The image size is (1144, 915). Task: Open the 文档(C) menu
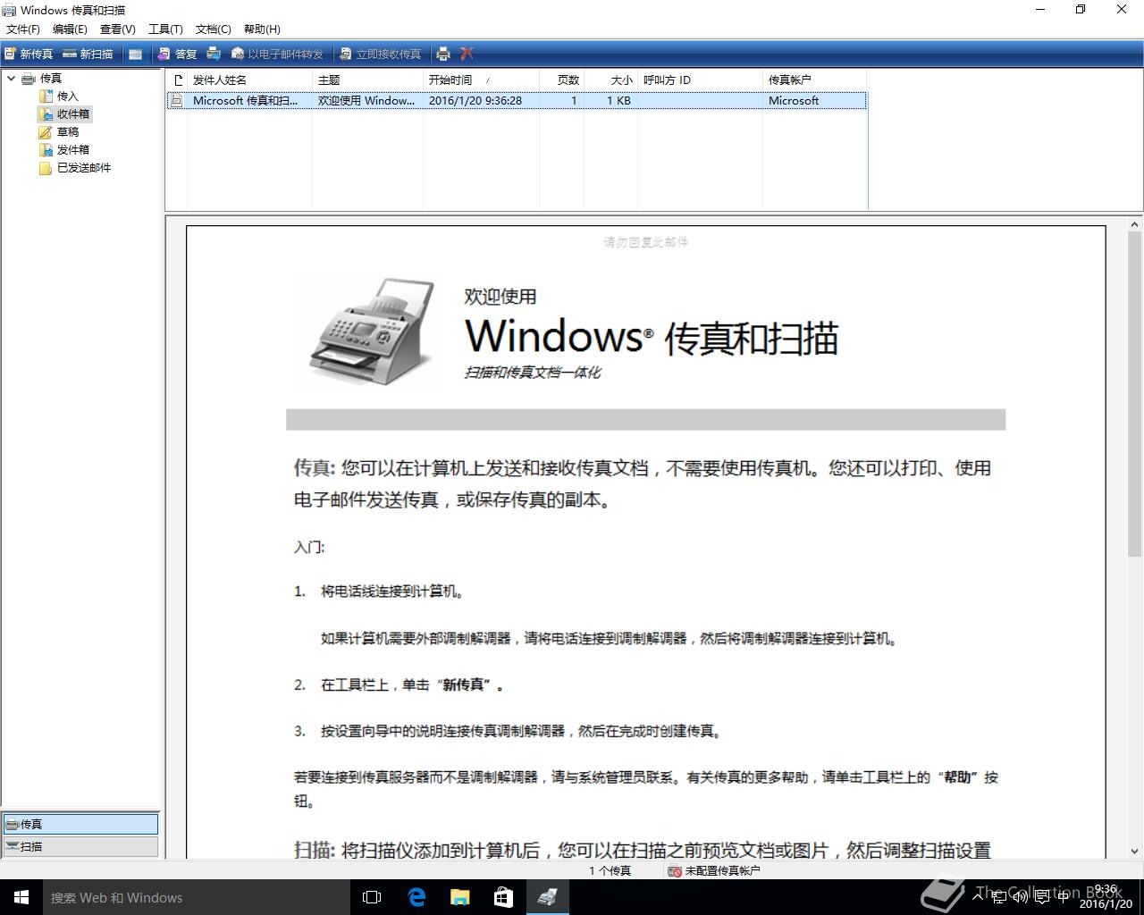coord(213,29)
